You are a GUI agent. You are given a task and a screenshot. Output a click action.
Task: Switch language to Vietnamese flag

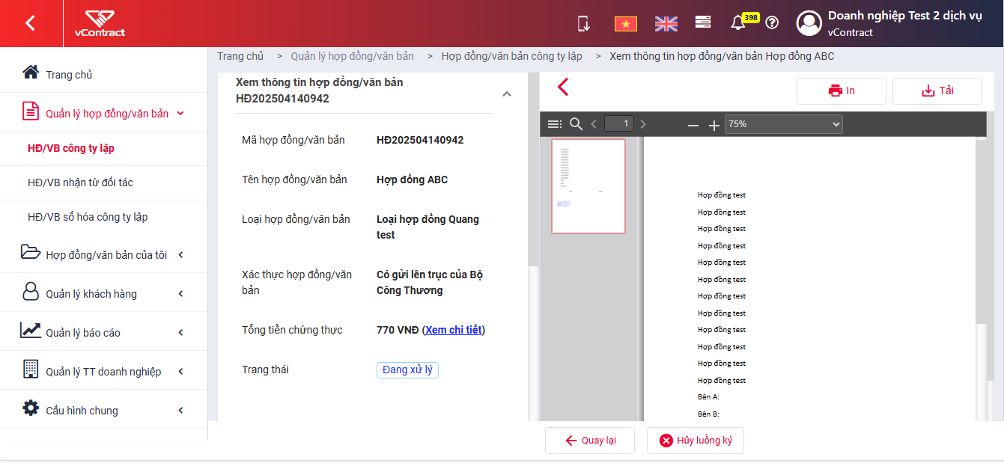[x=625, y=24]
